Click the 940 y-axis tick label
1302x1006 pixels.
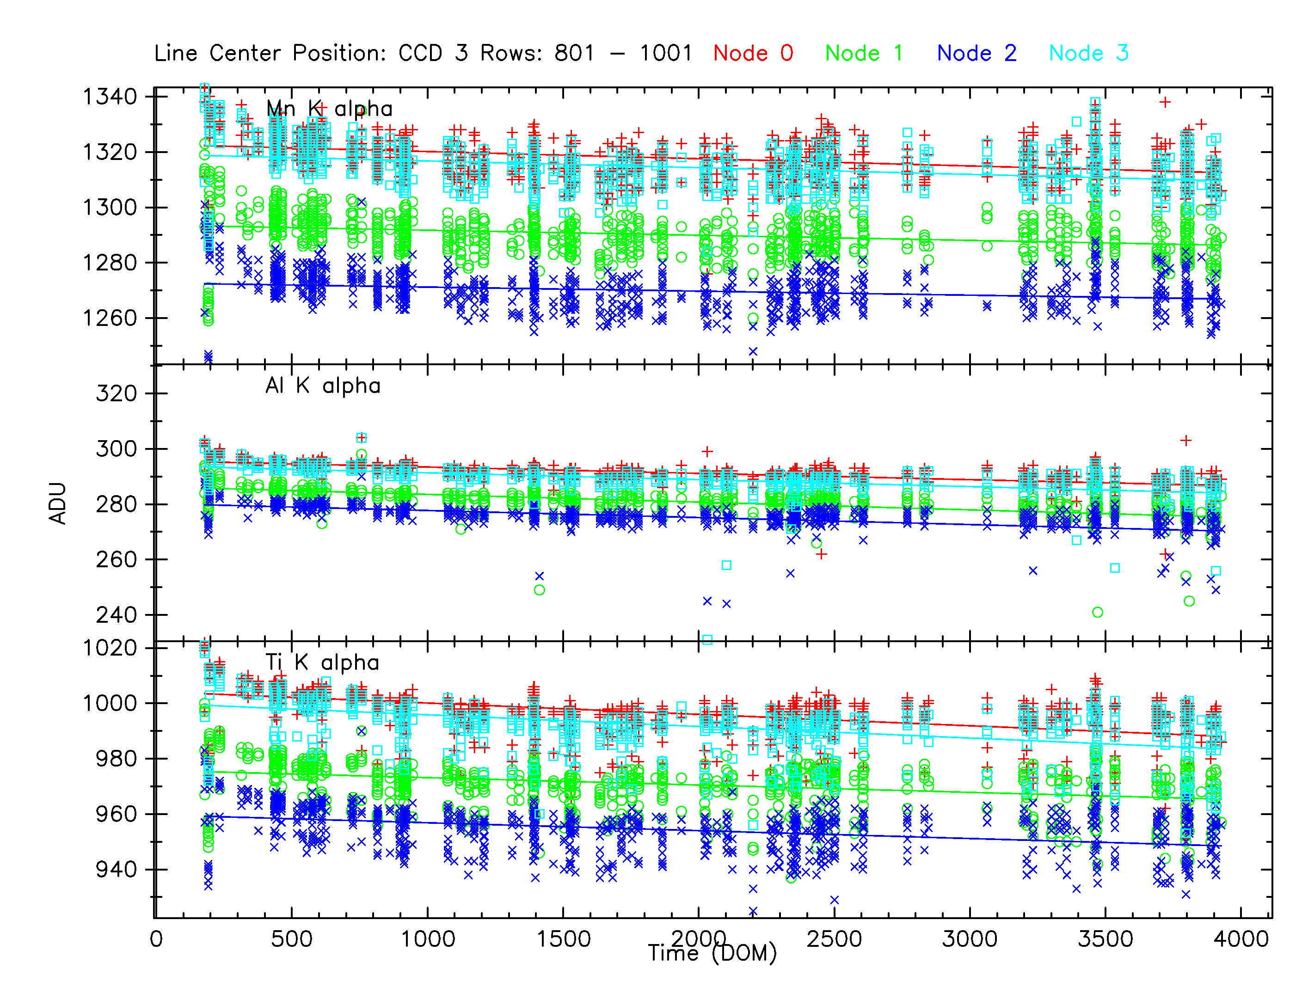pos(116,870)
